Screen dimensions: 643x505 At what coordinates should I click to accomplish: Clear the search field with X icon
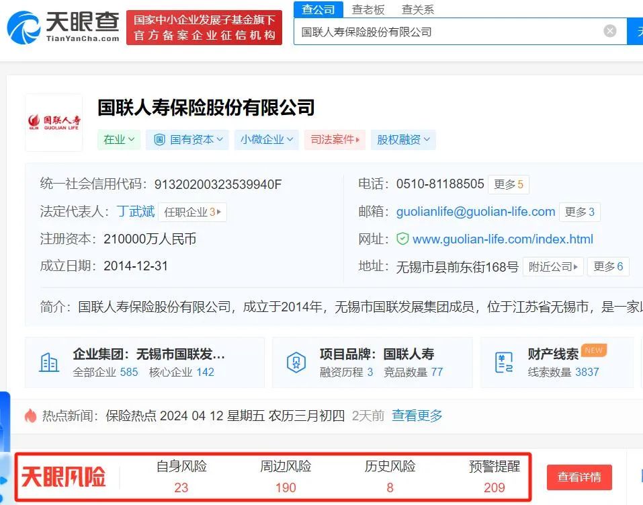click(x=610, y=31)
